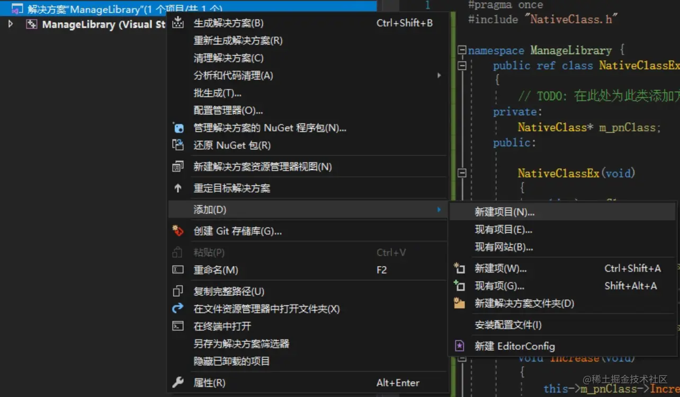Open the 添加(D) submenu arrow

pyautogui.click(x=439, y=210)
